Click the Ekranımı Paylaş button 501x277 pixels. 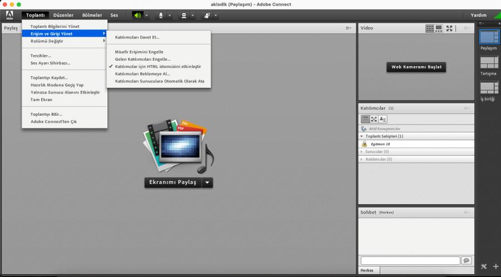click(x=173, y=182)
